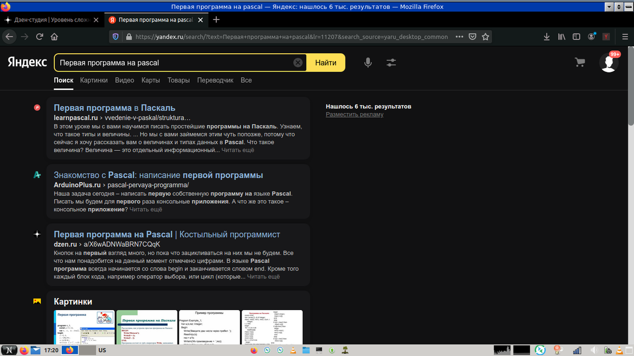Bookmark this page with the star

(x=486, y=37)
